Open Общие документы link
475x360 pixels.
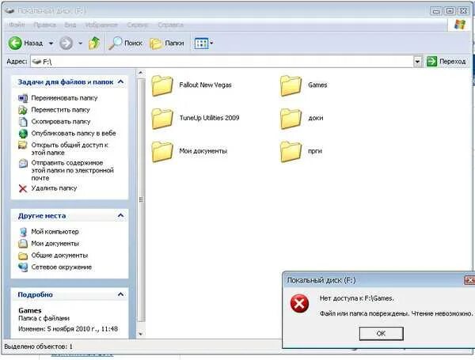pos(59,256)
